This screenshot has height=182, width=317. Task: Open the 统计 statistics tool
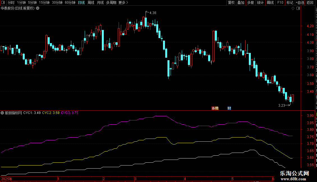click(x=260, y=3)
